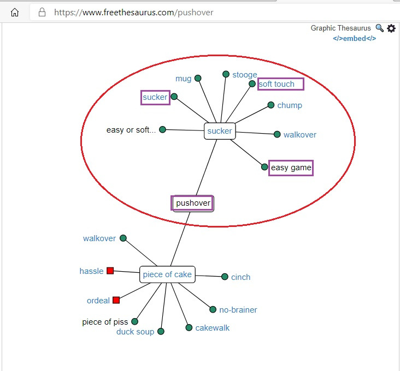The height and width of the screenshot is (371, 400).
Task: Select the piece of cake hub node
Action: coord(167,274)
